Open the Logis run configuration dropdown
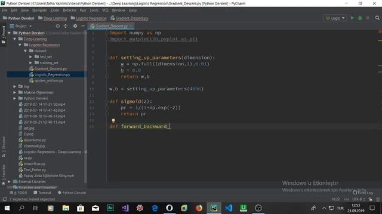The width and height of the screenshot is (382, 214). (335, 18)
